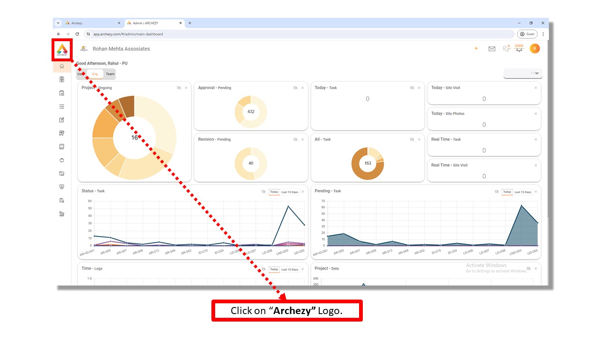The height and width of the screenshot is (337, 600).
Task: Open the book sidebar icon
Action: coord(62,147)
